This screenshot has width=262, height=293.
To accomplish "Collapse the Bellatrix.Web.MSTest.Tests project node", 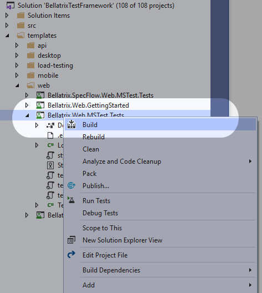I will 27,115.
